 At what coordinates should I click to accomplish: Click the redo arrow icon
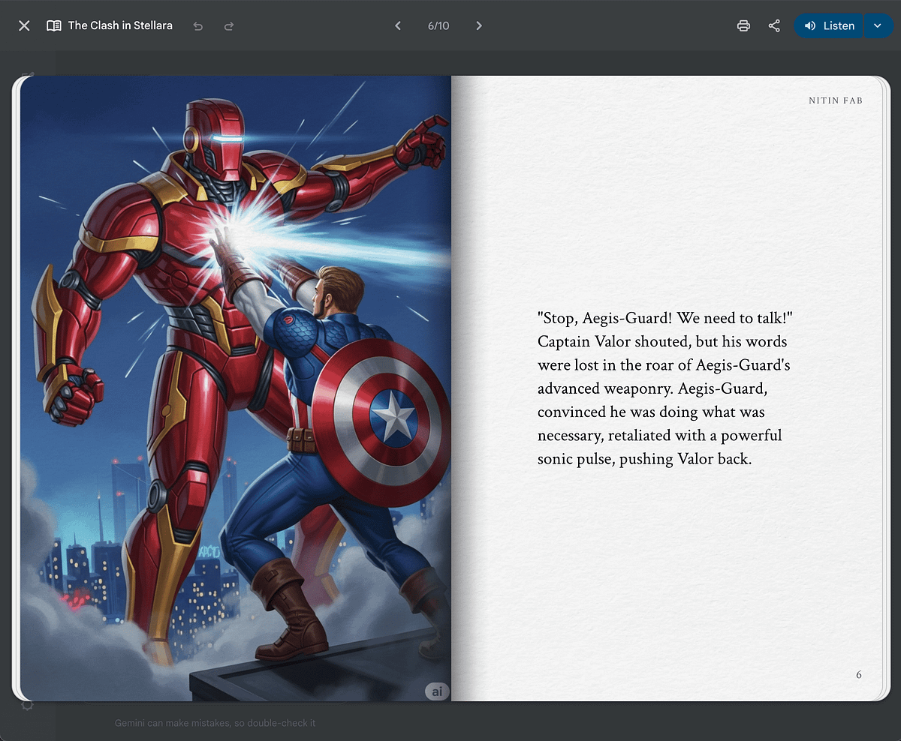point(229,26)
